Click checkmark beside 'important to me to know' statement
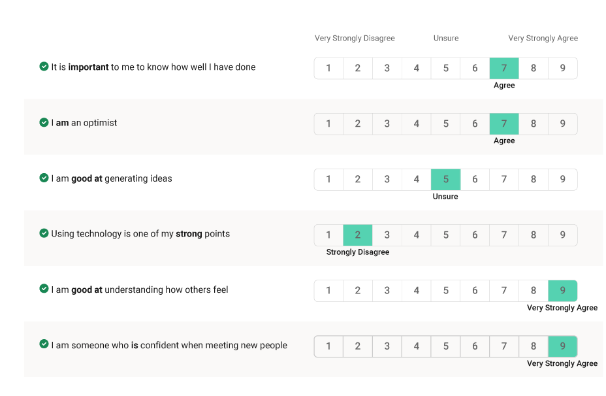This screenshot has height=396, width=606. [x=44, y=66]
